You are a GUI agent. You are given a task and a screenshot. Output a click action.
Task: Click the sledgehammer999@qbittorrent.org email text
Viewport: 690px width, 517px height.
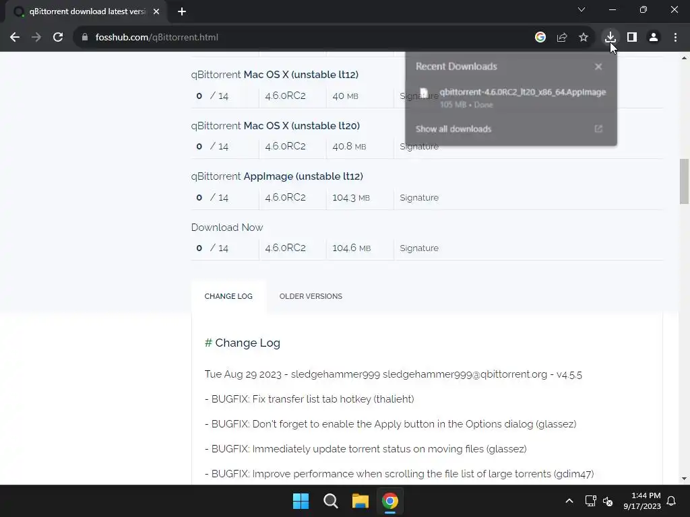[x=465, y=374]
